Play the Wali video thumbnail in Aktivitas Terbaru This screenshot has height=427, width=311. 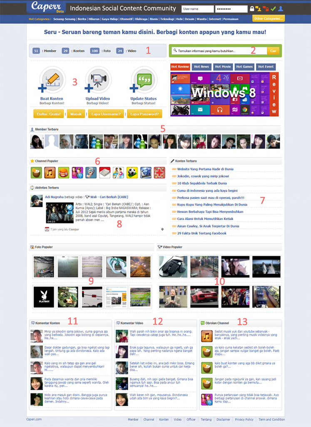(x=60, y=213)
